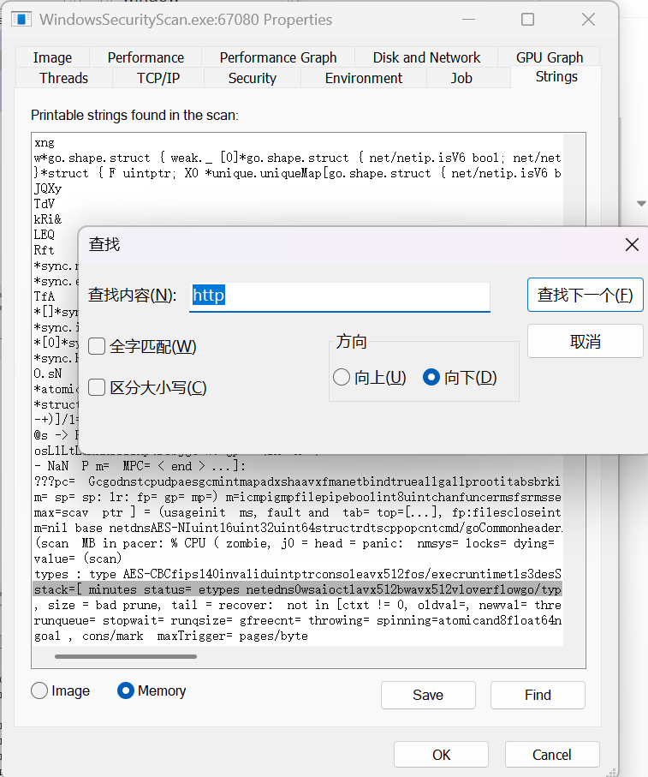The image size is (648, 777).
Task: Select the Image strings radio button
Action: point(39,690)
